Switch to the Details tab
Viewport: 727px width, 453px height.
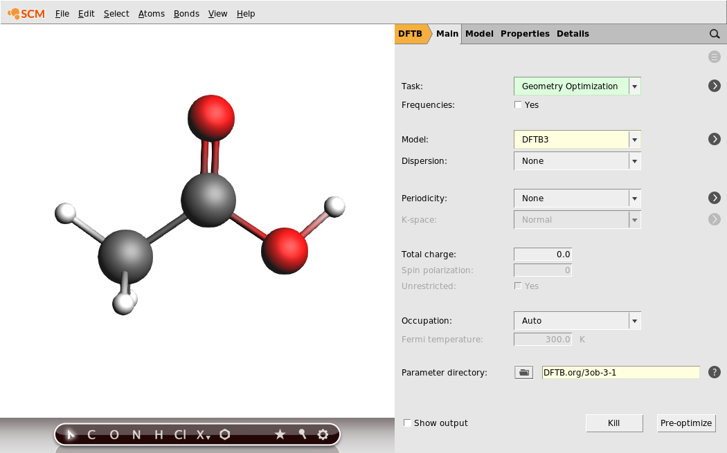[573, 34]
